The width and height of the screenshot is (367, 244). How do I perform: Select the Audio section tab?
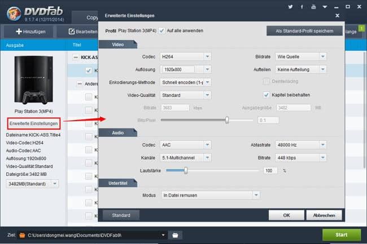(118, 132)
